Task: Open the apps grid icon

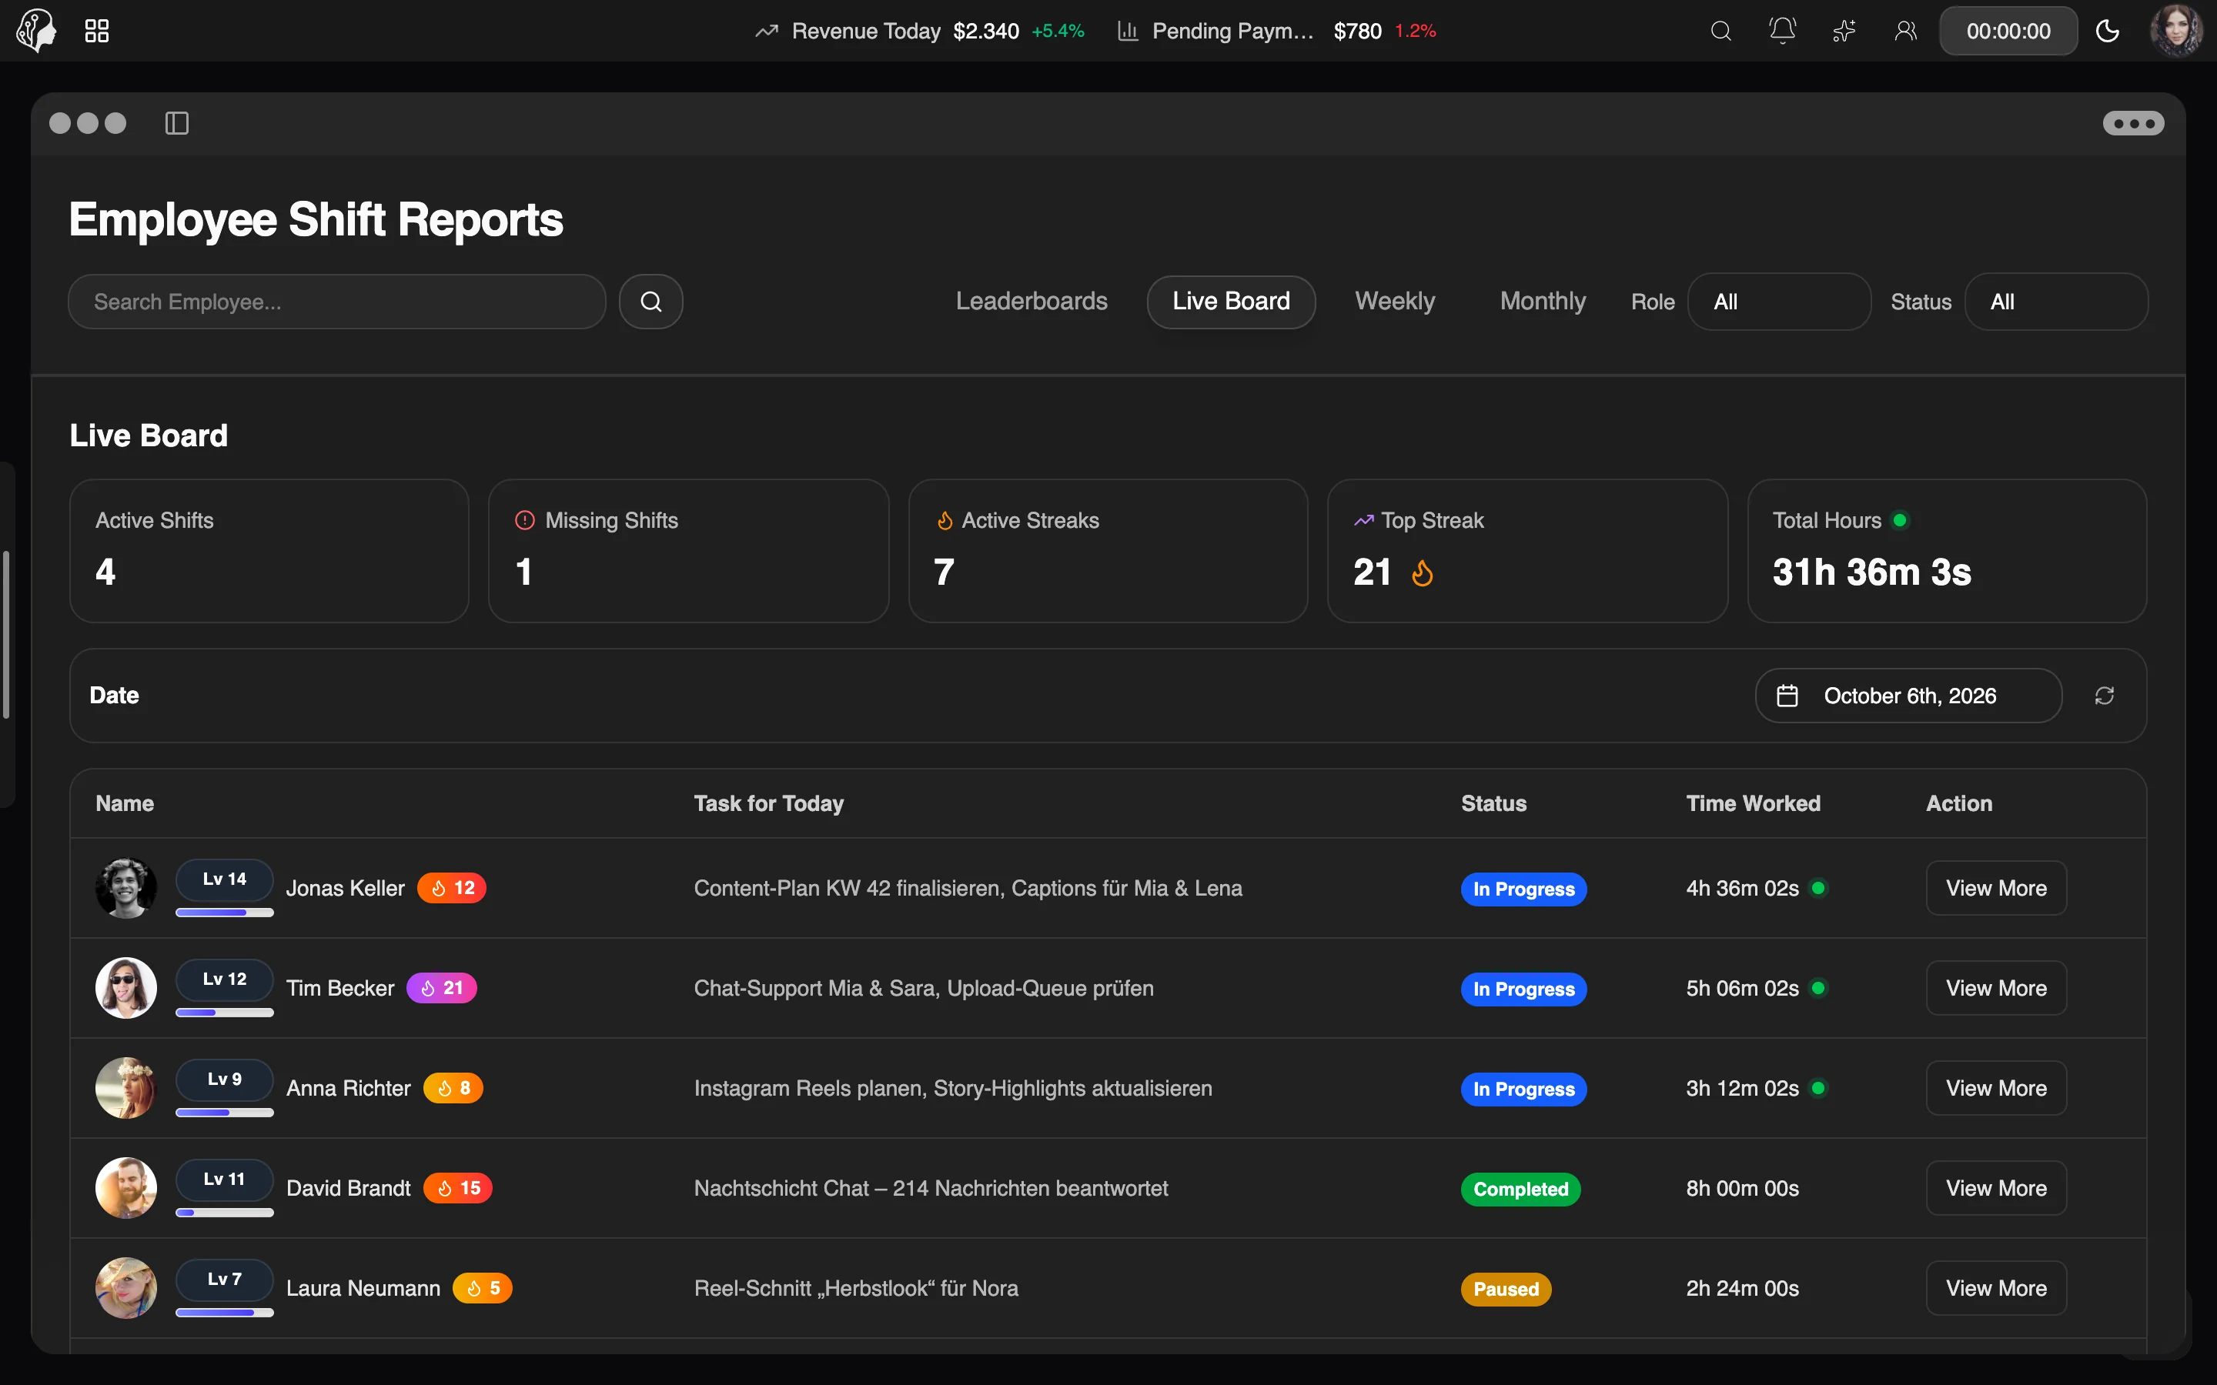Action: click(x=97, y=31)
